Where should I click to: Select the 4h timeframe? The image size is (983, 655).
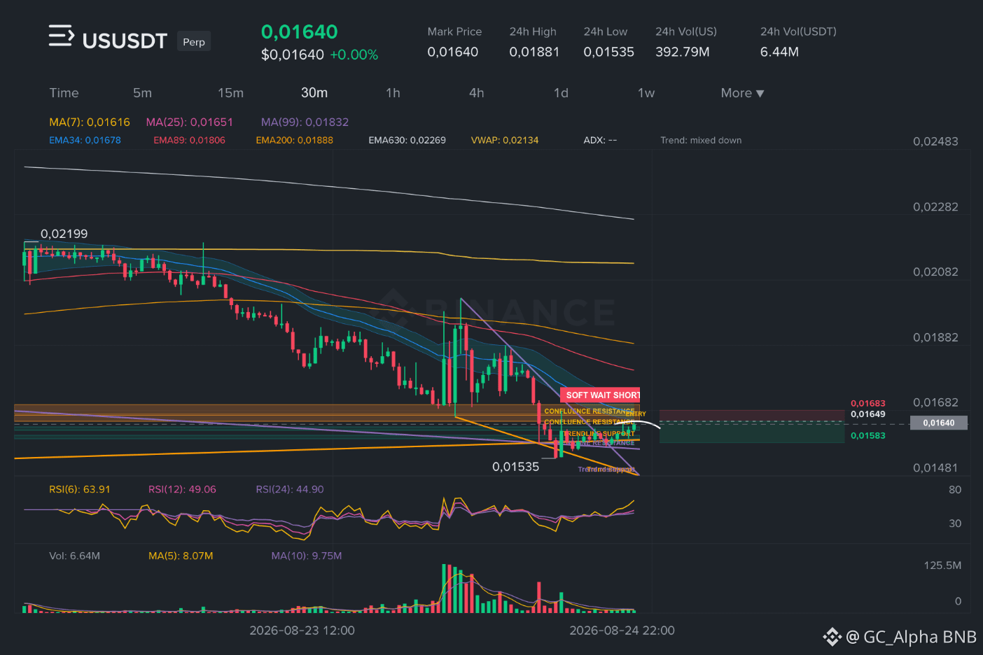click(476, 93)
